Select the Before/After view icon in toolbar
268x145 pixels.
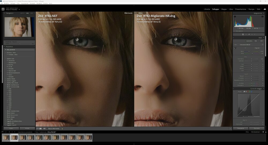44,129
